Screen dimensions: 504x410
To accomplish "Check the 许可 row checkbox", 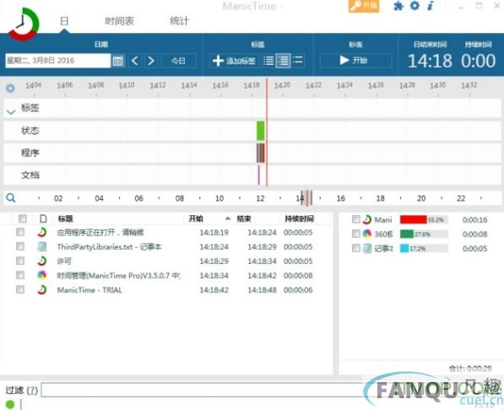I will click(20, 261).
